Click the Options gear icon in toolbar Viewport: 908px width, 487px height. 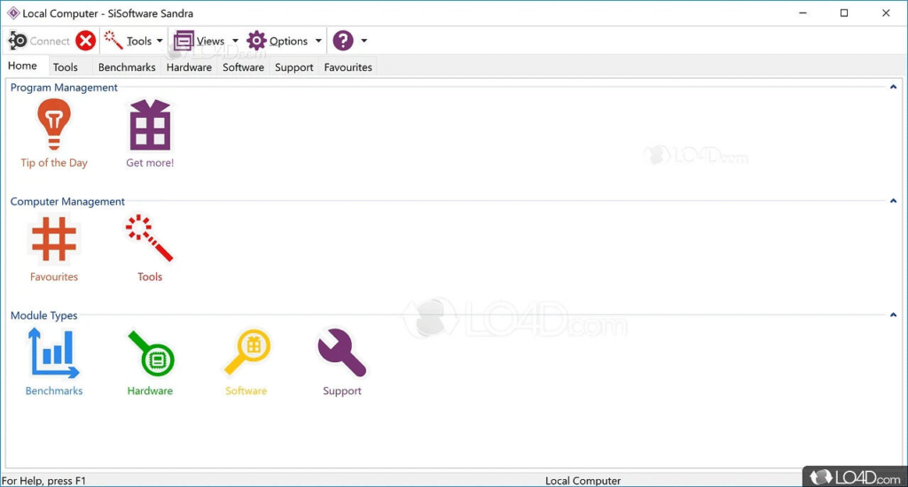pos(256,41)
